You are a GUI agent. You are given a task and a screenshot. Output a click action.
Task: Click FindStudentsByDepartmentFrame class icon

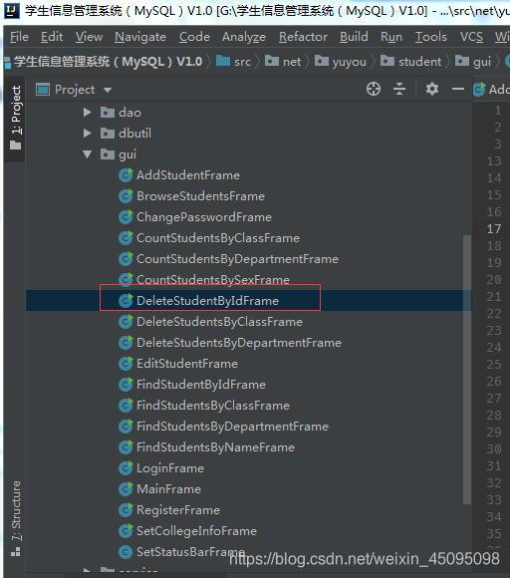[126, 427]
